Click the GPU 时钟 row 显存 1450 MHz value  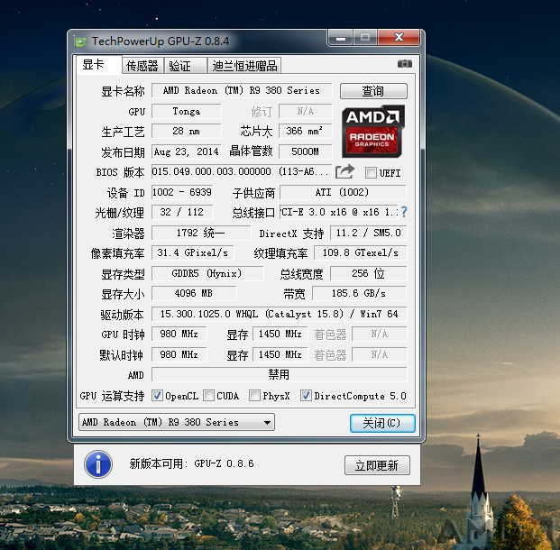pyautogui.click(x=280, y=334)
